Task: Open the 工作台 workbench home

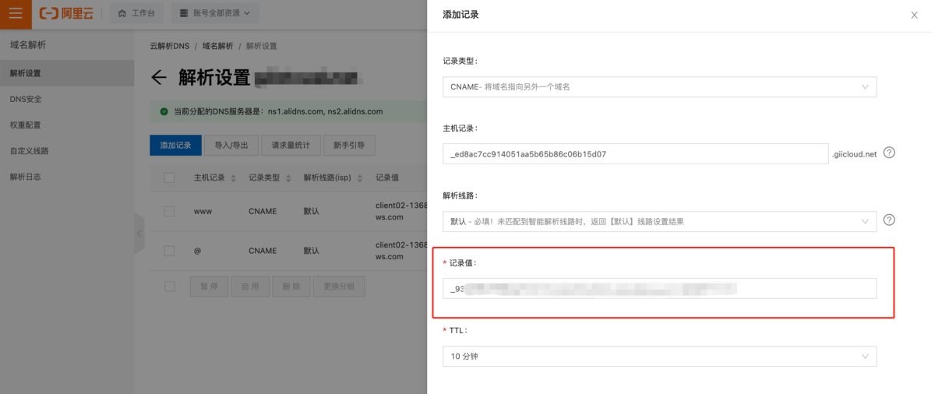Action: [x=136, y=13]
